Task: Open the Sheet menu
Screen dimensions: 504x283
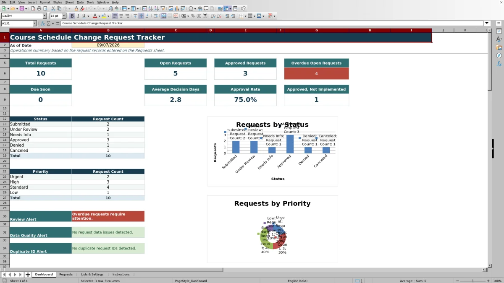Action: pos(69,3)
